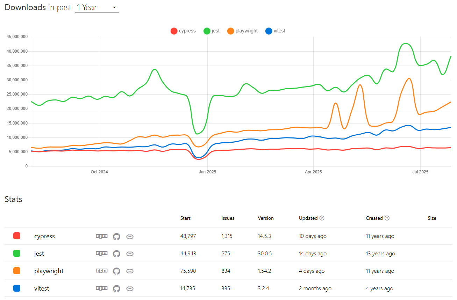Open the homepage link icon for vitest
The height and width of the screenshot is (300, 457).
click(x=130, y=289)
